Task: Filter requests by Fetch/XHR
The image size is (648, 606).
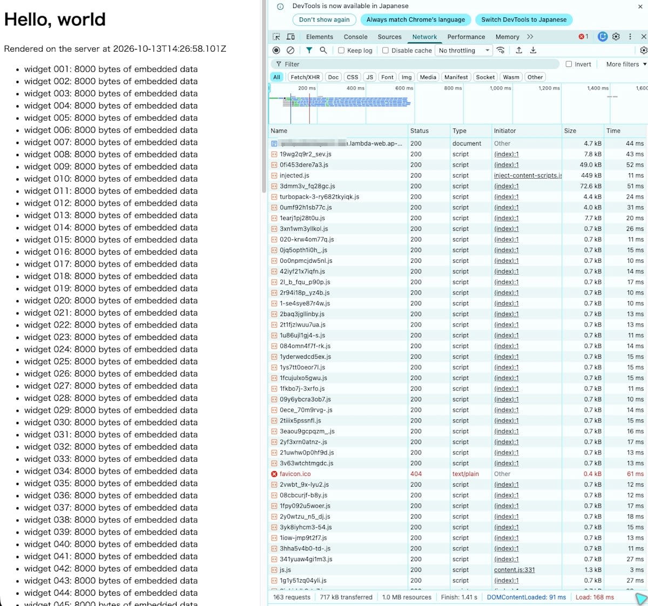Action: (x=305, y=77)
